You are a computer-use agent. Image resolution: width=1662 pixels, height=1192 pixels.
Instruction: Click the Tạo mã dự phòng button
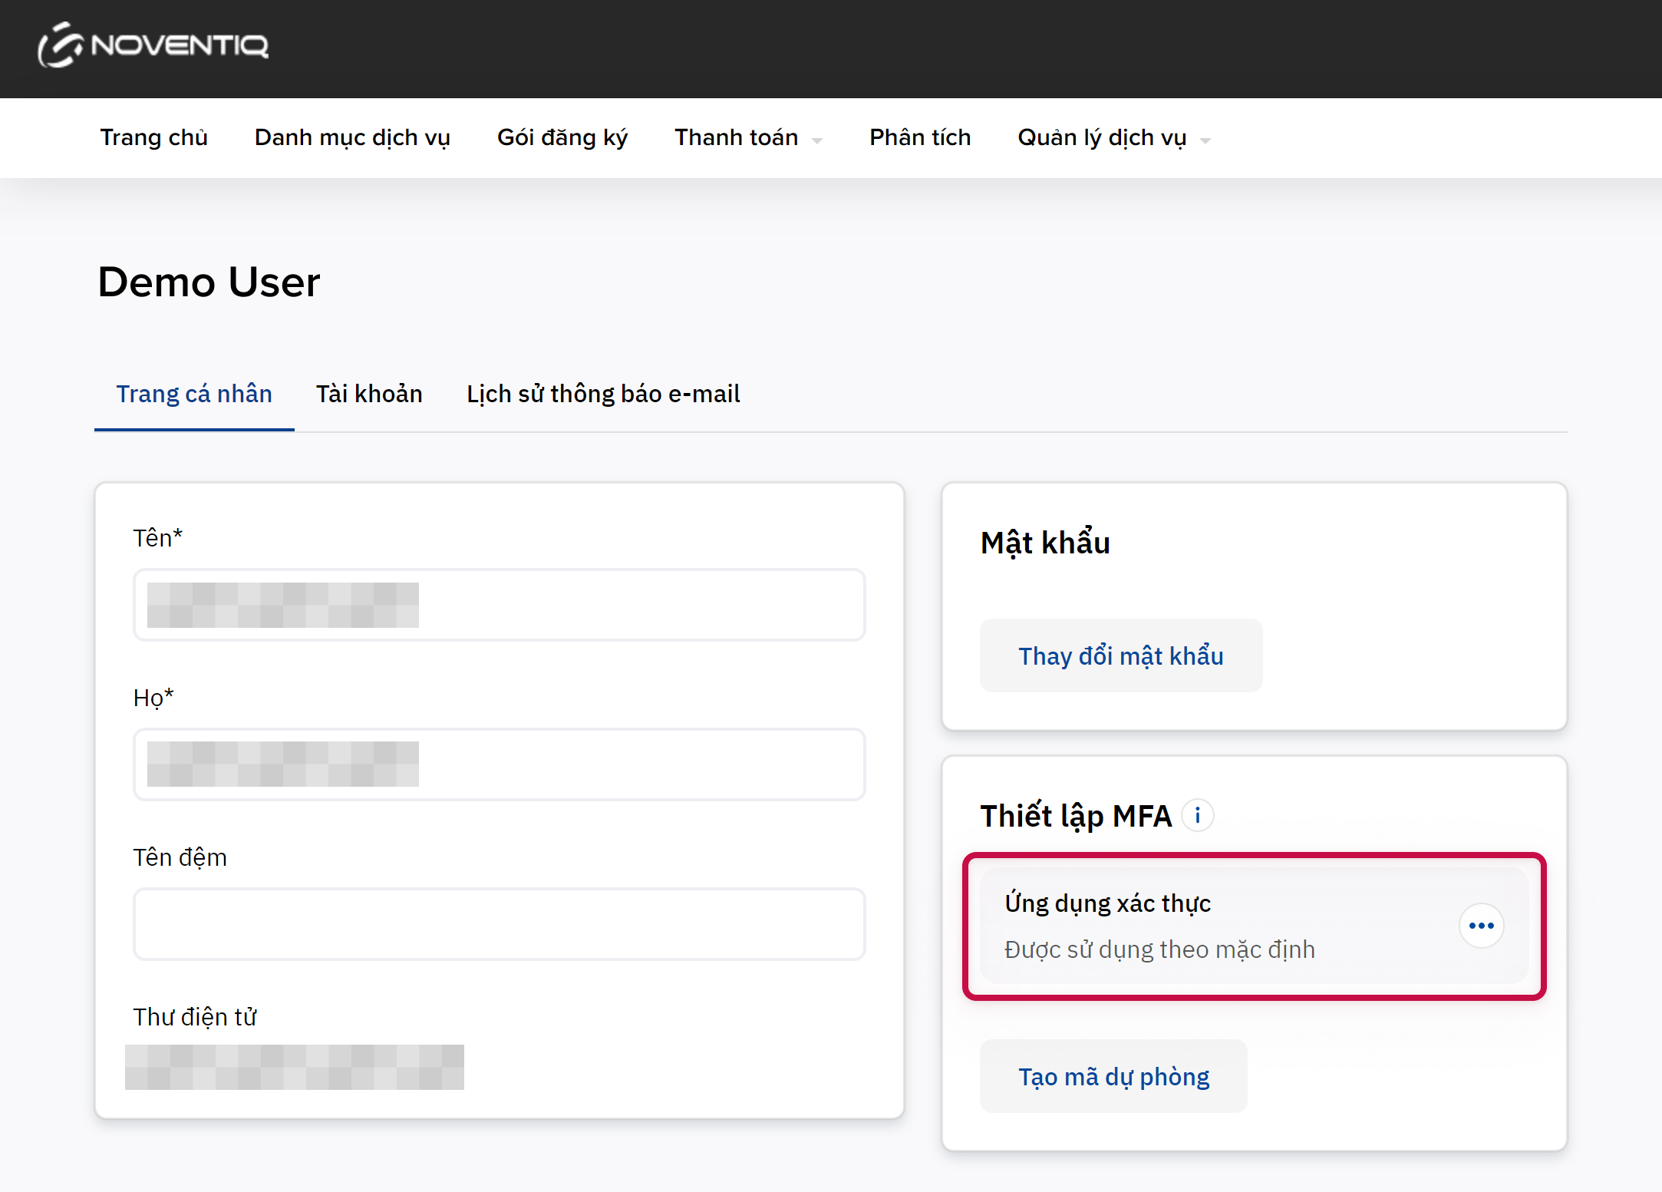(x=1113, y=1076)
